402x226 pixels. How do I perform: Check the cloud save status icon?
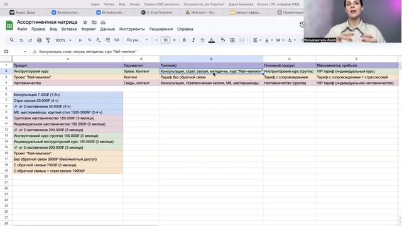(x=103, y=23)
